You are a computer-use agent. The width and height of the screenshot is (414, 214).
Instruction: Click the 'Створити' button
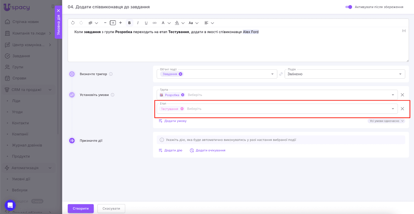click(x=80, y=208)
